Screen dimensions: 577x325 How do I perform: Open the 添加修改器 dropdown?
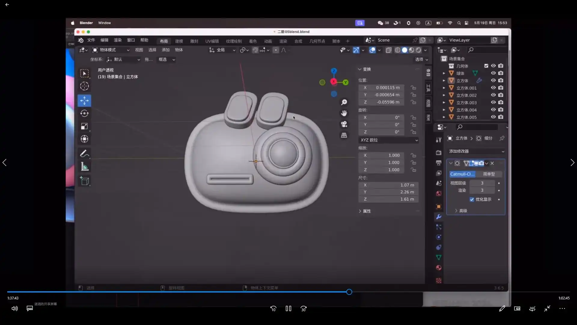click(476, 151)
